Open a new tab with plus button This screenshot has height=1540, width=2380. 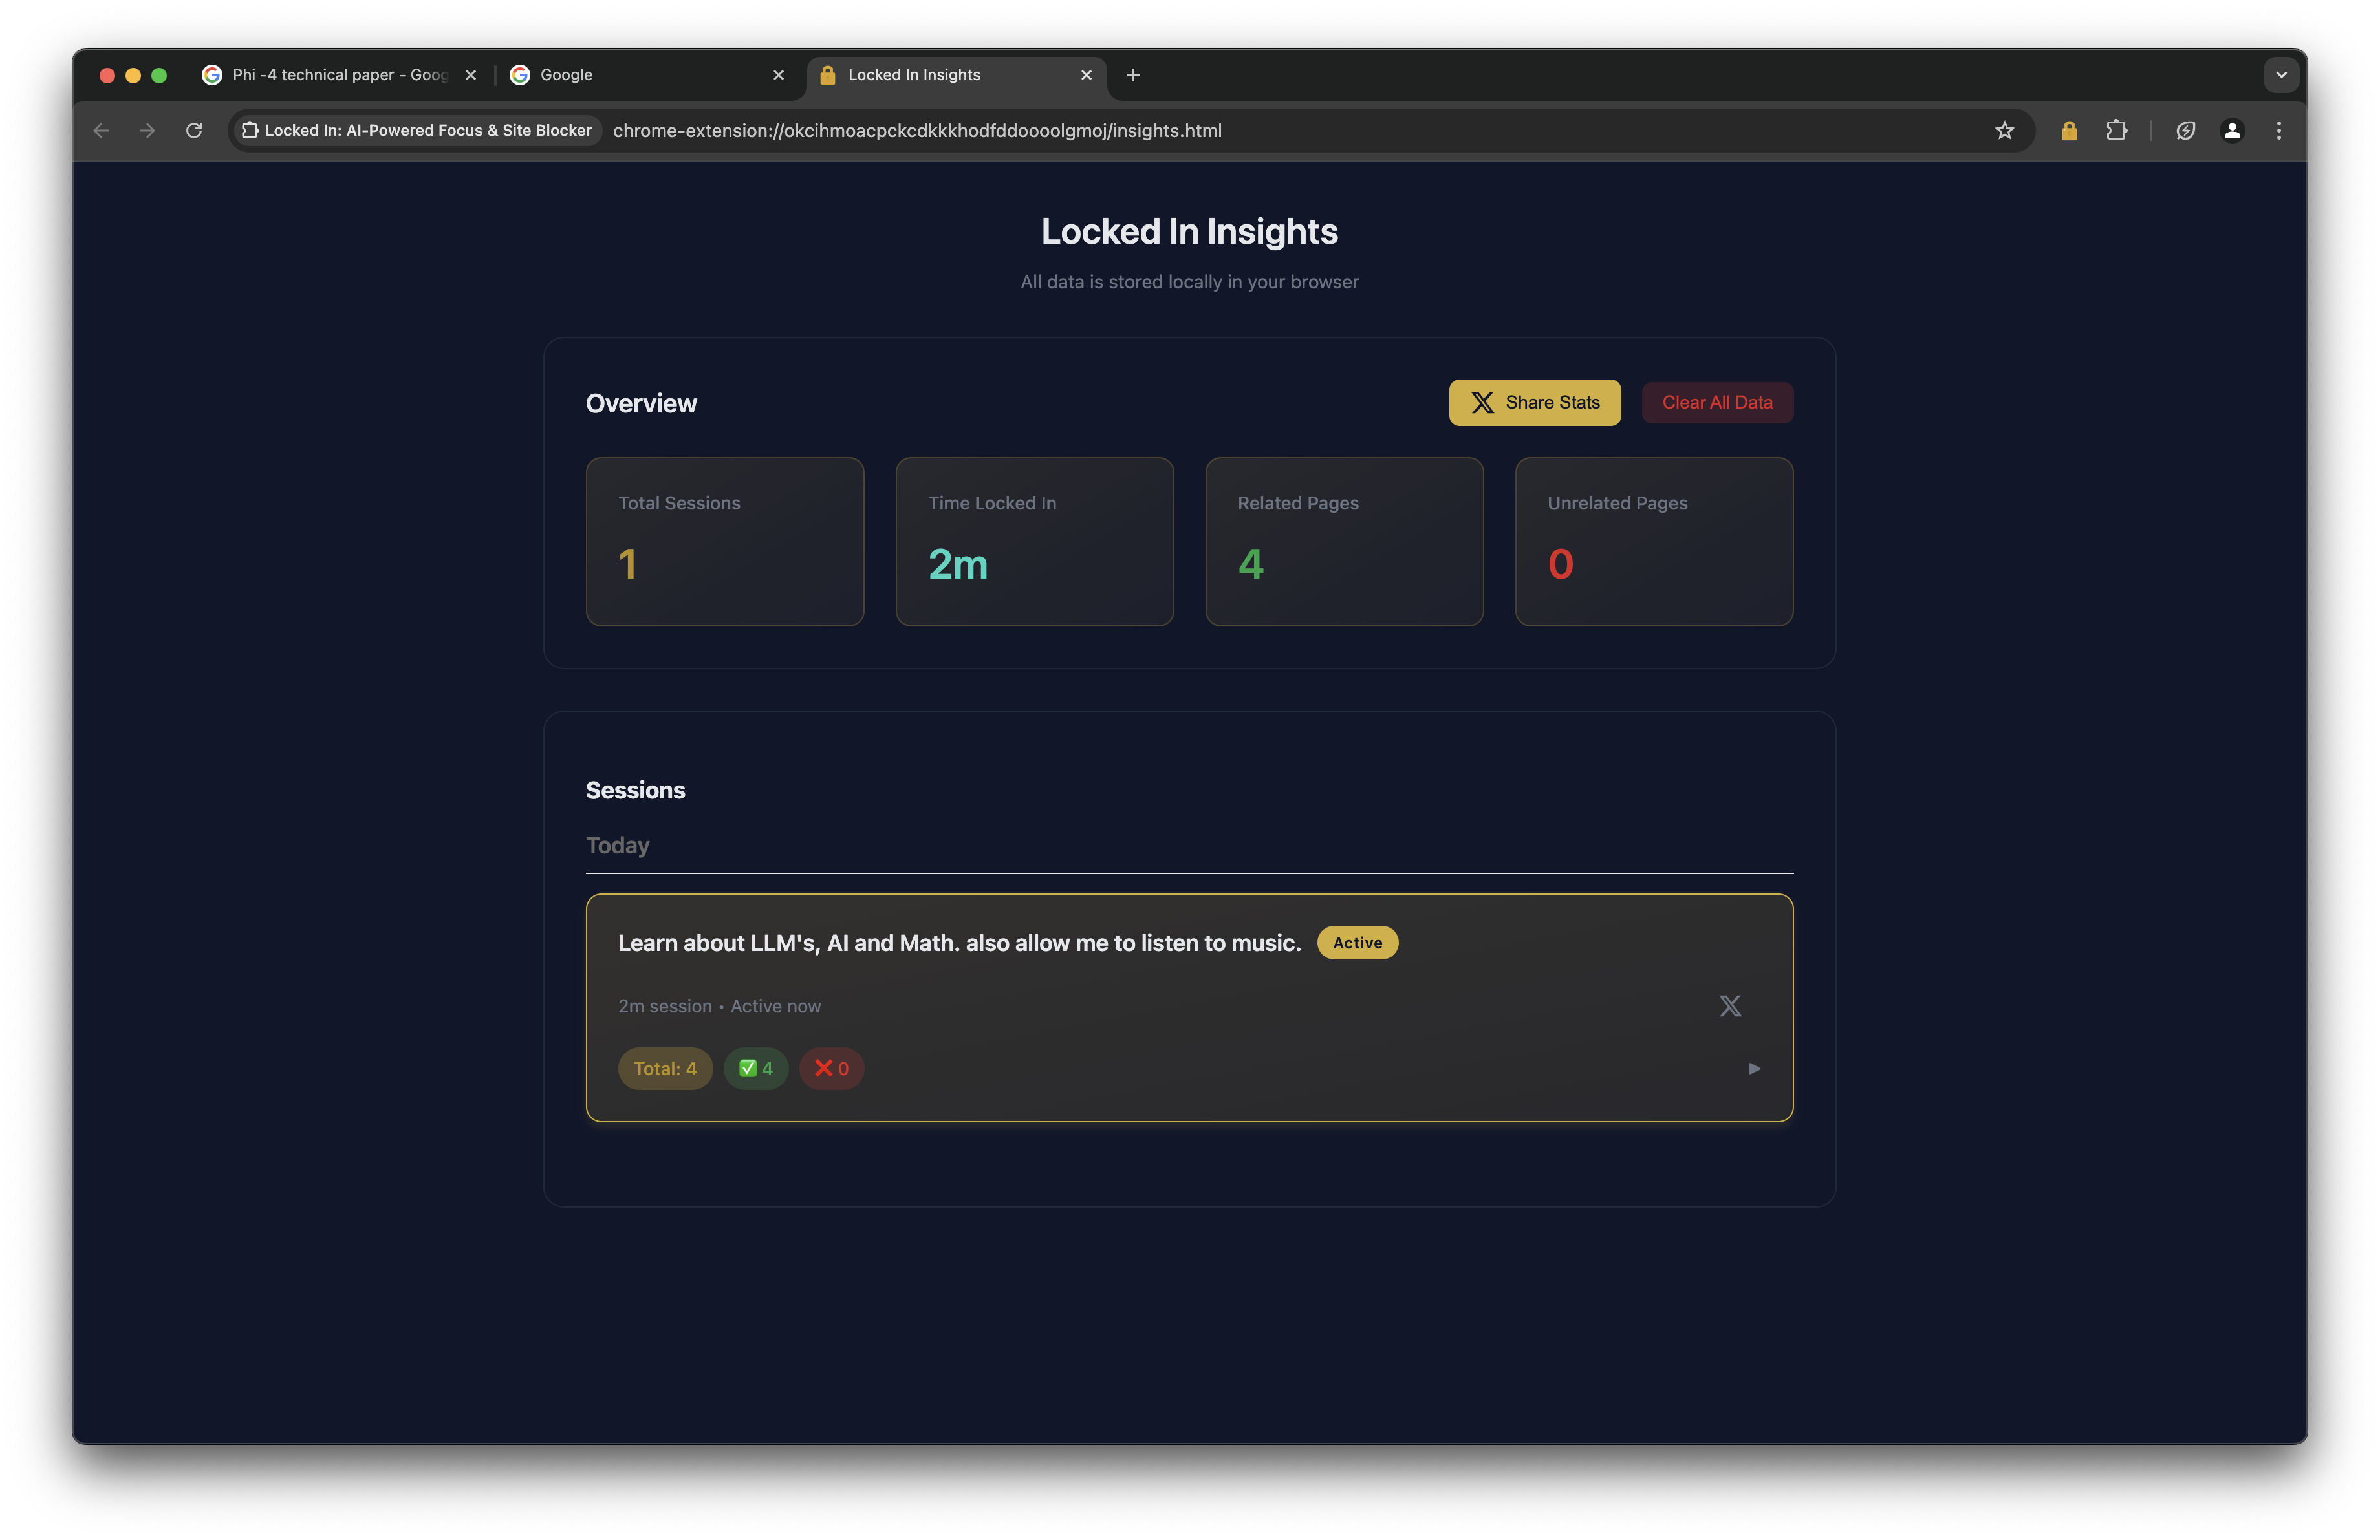coord(1132,75)
